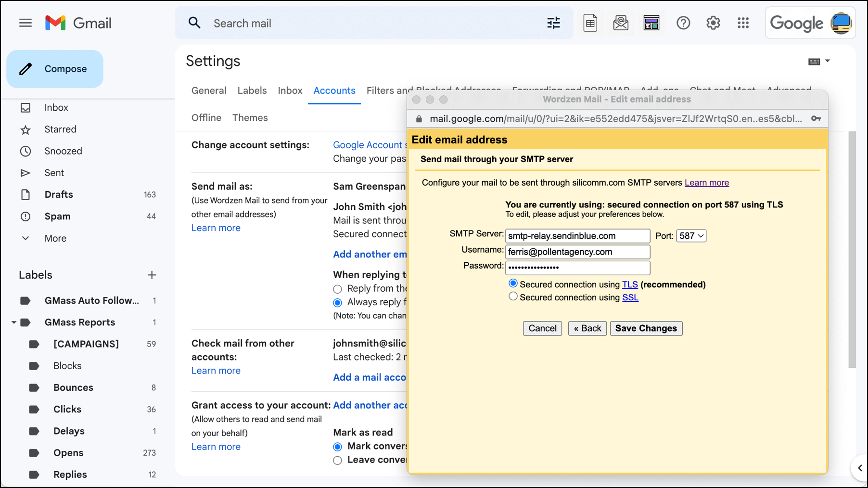Open the Replies label
The image size is (868, 488).
[x=70, y=475]
